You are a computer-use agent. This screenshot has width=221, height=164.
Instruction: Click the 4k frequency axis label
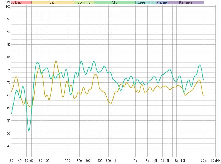pos(156,161)
